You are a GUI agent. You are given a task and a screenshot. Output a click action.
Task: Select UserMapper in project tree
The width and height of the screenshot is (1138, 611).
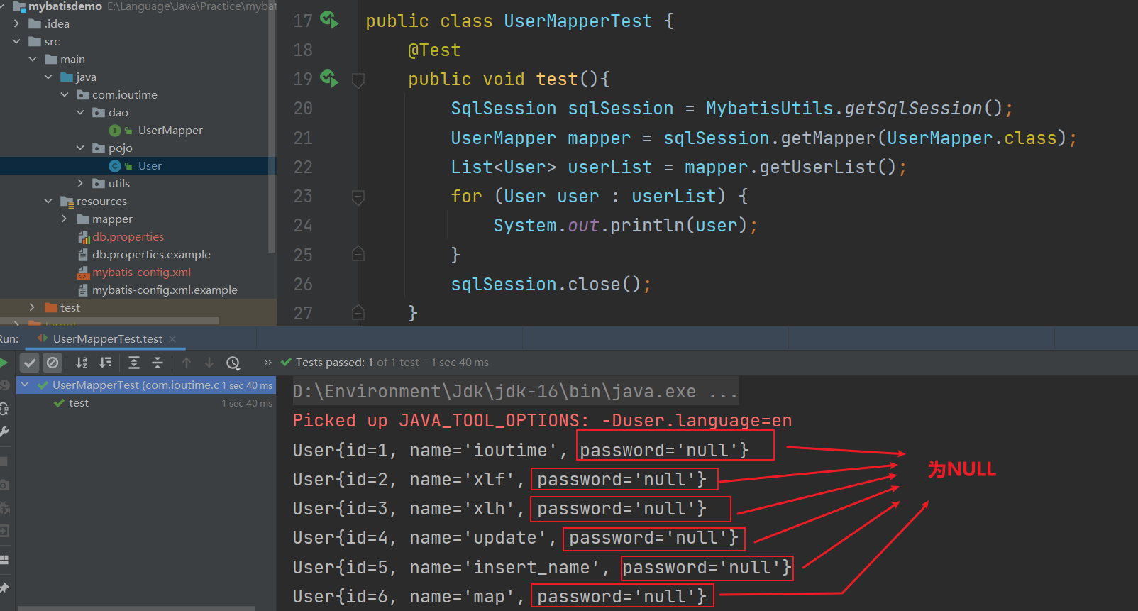170,131
